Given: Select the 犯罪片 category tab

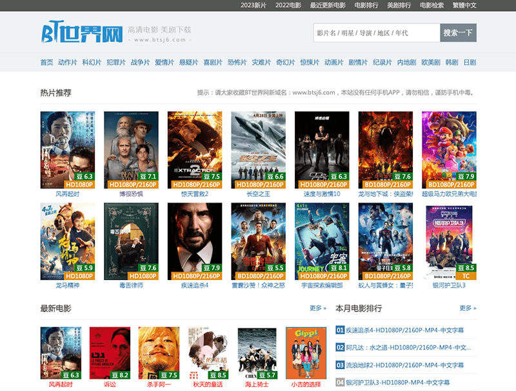Looking at the screenshot, I should (116, 62).
